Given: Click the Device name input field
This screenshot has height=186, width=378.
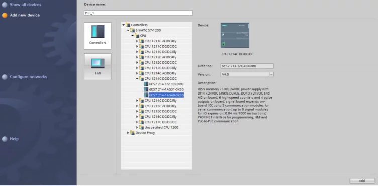Looking at the screenshot, I should 138,13.
